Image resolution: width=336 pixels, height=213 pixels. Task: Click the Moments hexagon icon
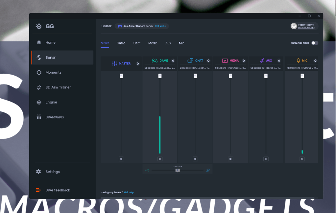(x=39, y=72)
